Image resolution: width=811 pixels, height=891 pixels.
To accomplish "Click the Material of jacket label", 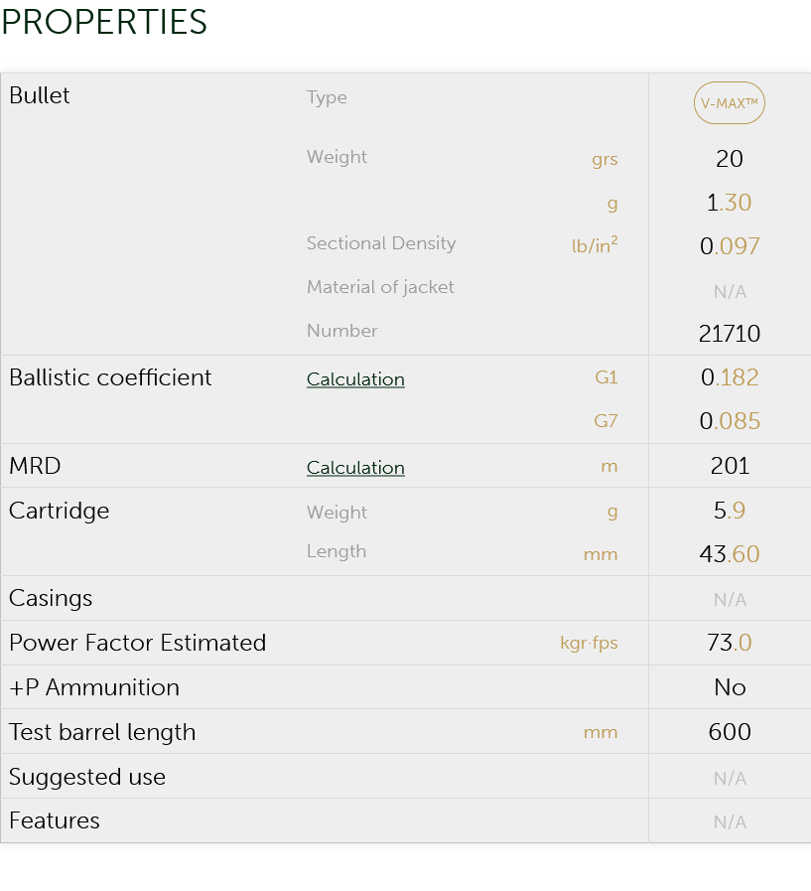I will click(380, 287).
